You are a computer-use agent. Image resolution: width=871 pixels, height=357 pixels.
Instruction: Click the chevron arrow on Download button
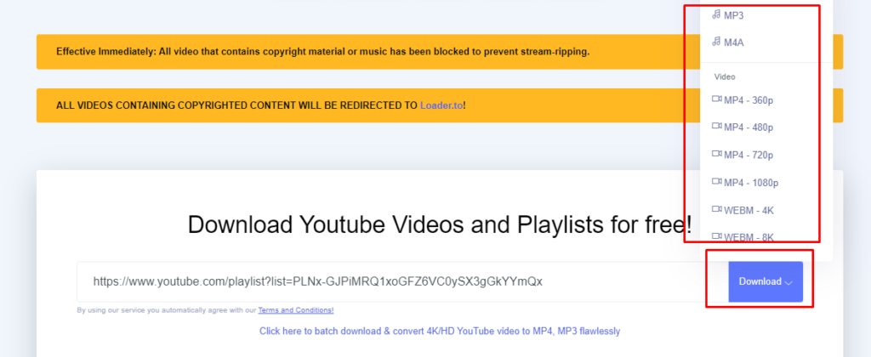pyautogui.click(x=788, y=282)
